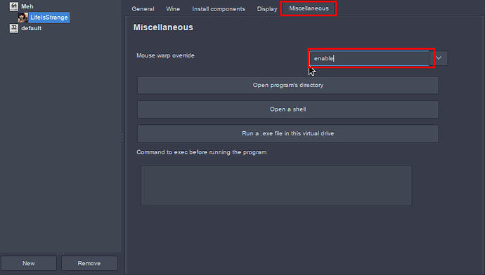Click the 64-bit Meh drive icon
Viewport: 485px width, 275px height.
(14, 6)
